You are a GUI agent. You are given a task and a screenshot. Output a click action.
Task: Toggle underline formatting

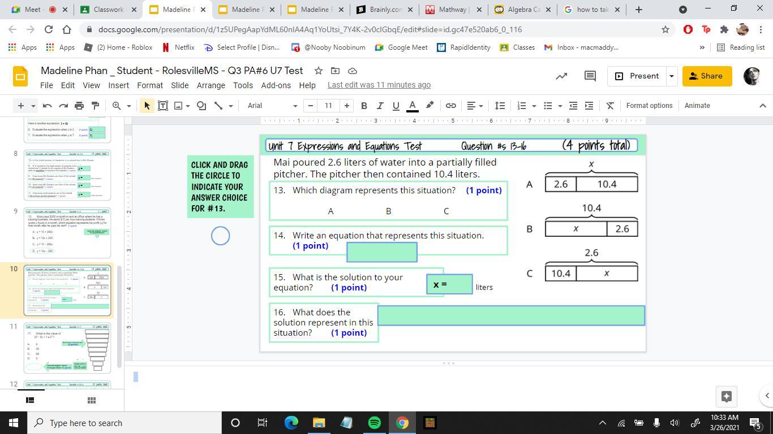click(x=396, y=106)
